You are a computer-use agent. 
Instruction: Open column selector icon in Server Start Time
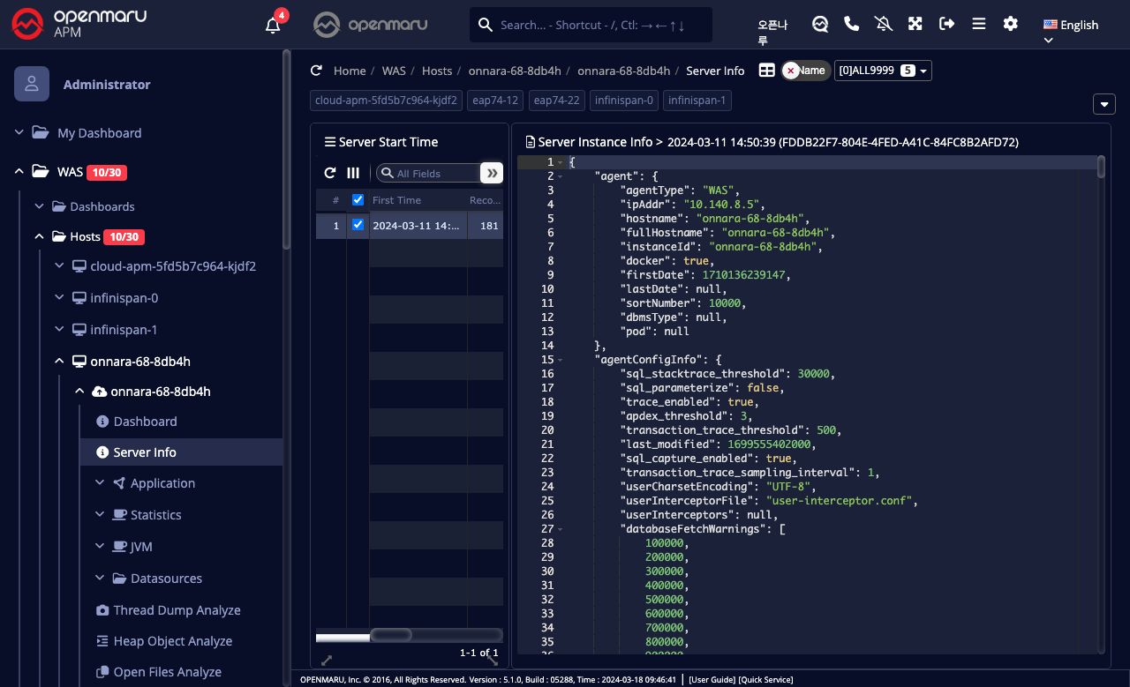353,173
